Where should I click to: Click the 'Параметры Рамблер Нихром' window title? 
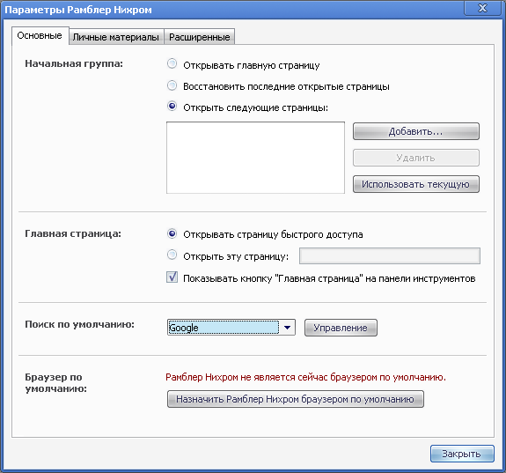(78, 10)
